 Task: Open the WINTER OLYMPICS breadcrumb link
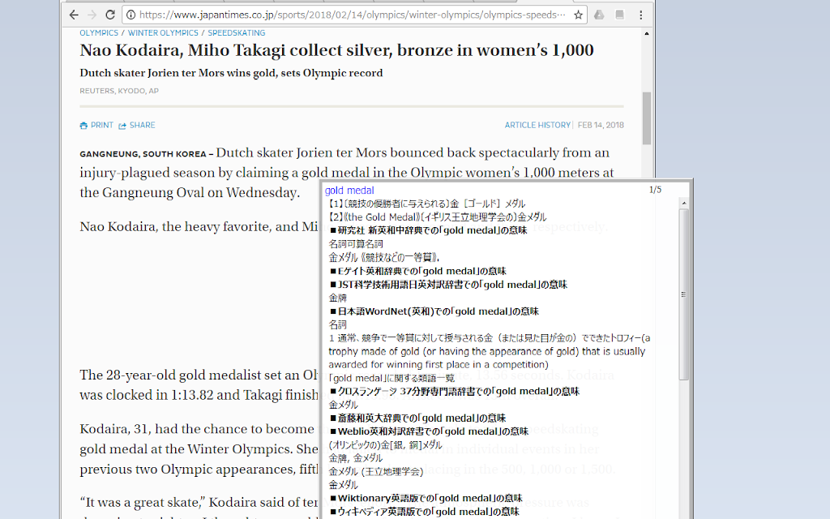tap(163, 32)
